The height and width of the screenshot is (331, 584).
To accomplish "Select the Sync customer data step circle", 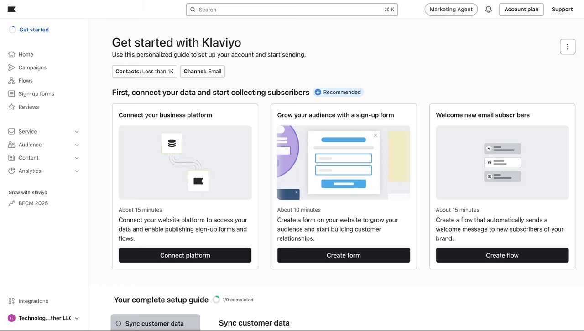I will point(119,324).
